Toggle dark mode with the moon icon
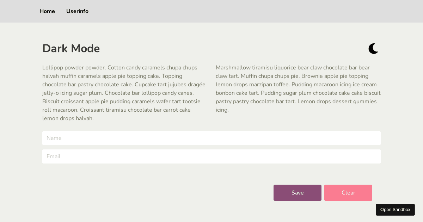Screen dimensions: 423x222 tap(373, 49)
